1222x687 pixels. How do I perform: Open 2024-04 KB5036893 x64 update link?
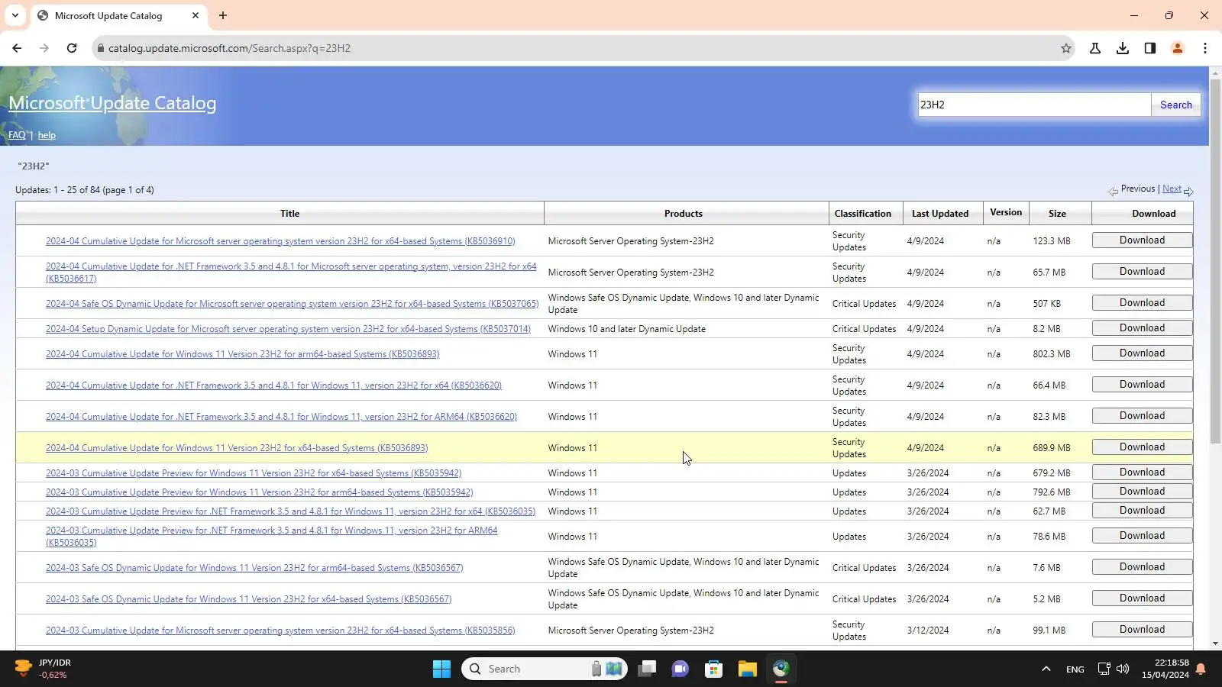point(237,448)
